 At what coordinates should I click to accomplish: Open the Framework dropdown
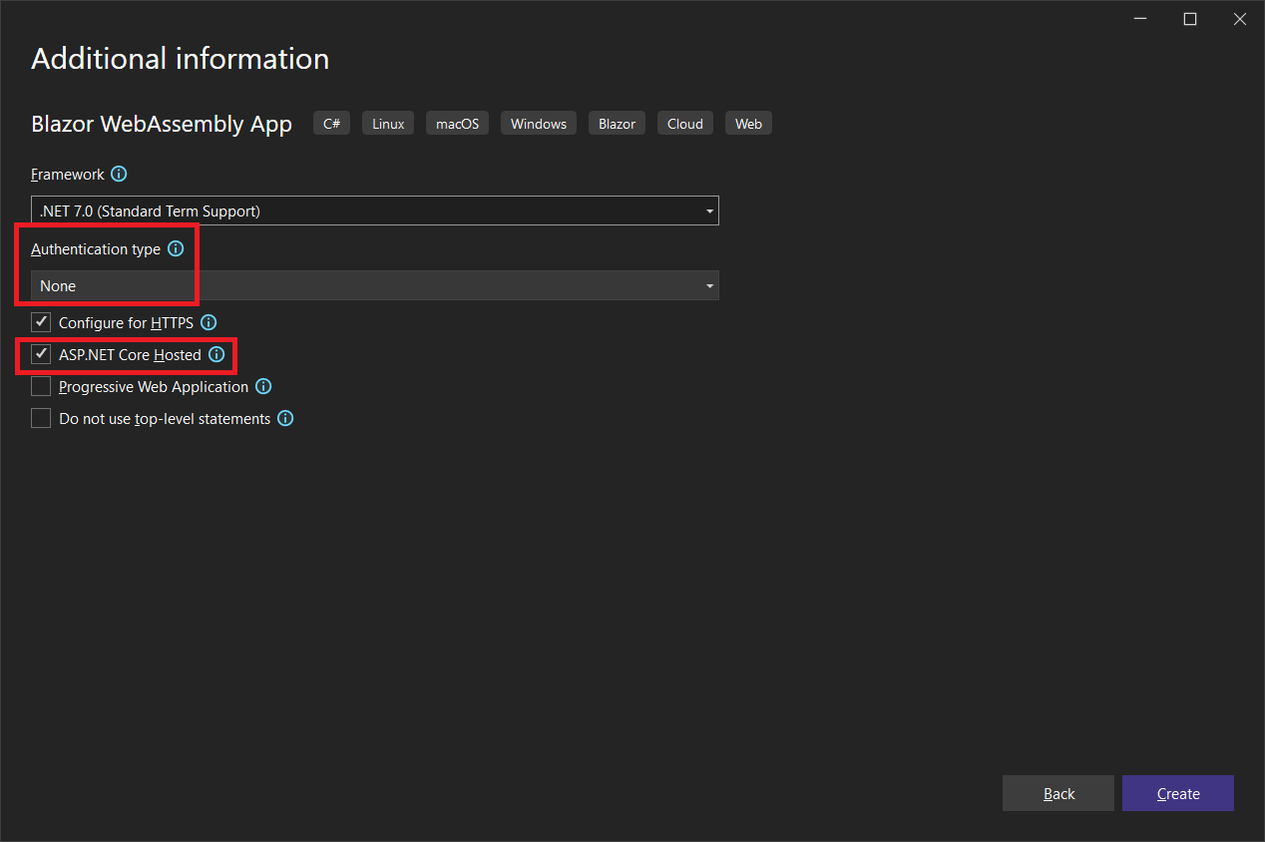pyautogui.click(x=375, y=210)
